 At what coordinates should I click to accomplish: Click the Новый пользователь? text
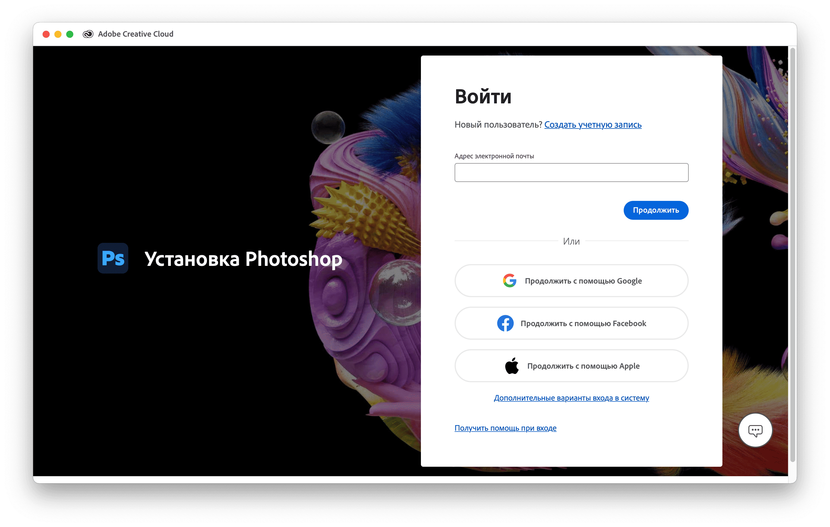point(498,124)
